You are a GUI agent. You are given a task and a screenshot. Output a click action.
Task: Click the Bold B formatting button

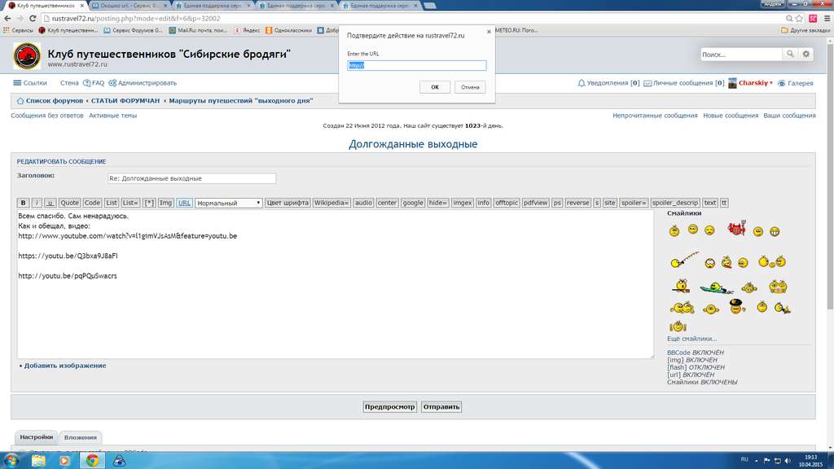[x=24, y=203]
